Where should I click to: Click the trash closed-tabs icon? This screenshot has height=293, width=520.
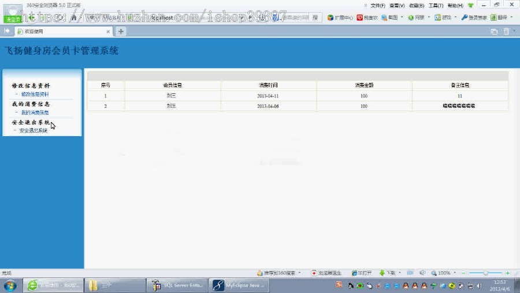click(506, 32)
